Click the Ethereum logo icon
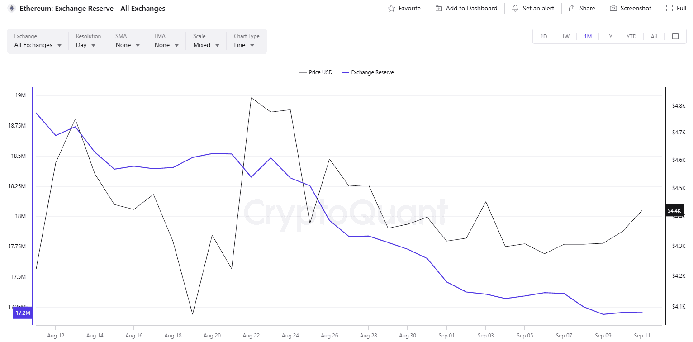Image resolution: width=693 pixels, height=342 pixels. click(x=11, y=8)
